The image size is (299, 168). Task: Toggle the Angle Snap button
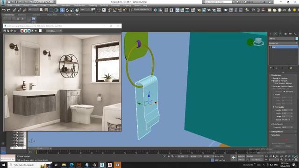pos(115,10)
